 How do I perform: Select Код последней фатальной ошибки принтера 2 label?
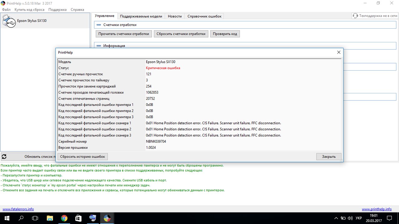(x=96, y=111)
